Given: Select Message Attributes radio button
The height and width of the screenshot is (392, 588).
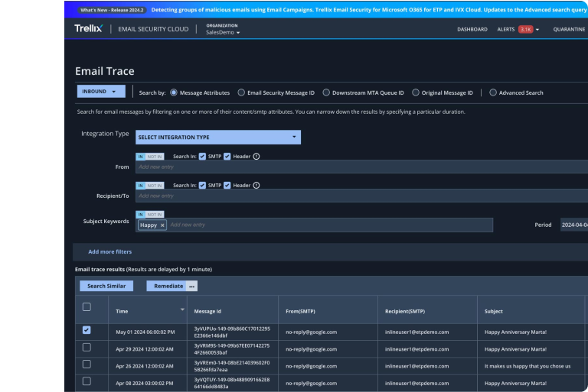Looking at the screenshot, I should 174,92.
